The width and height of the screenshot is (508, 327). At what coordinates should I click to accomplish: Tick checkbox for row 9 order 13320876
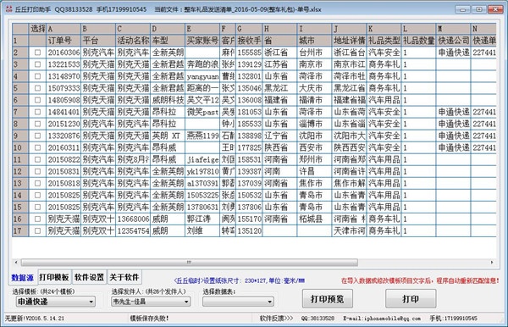coord(37,136)
